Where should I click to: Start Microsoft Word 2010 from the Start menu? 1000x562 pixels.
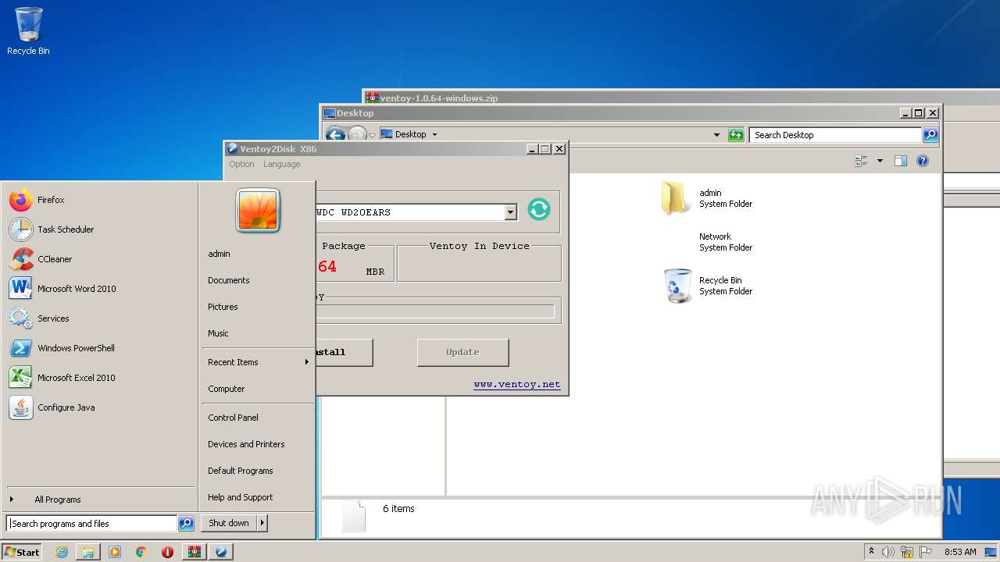click(100, 289)
